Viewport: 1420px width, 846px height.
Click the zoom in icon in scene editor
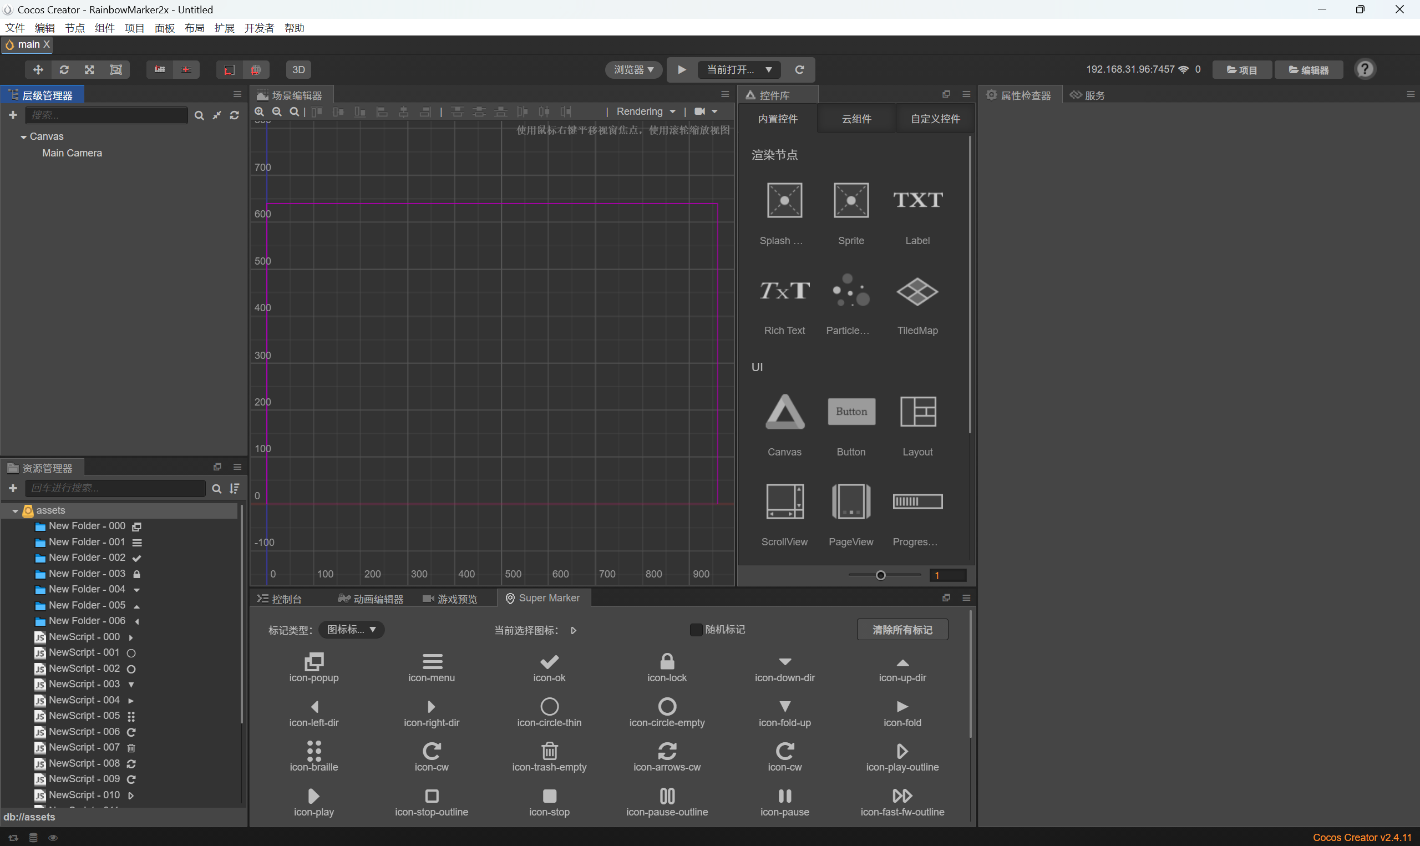click(259, 112)
